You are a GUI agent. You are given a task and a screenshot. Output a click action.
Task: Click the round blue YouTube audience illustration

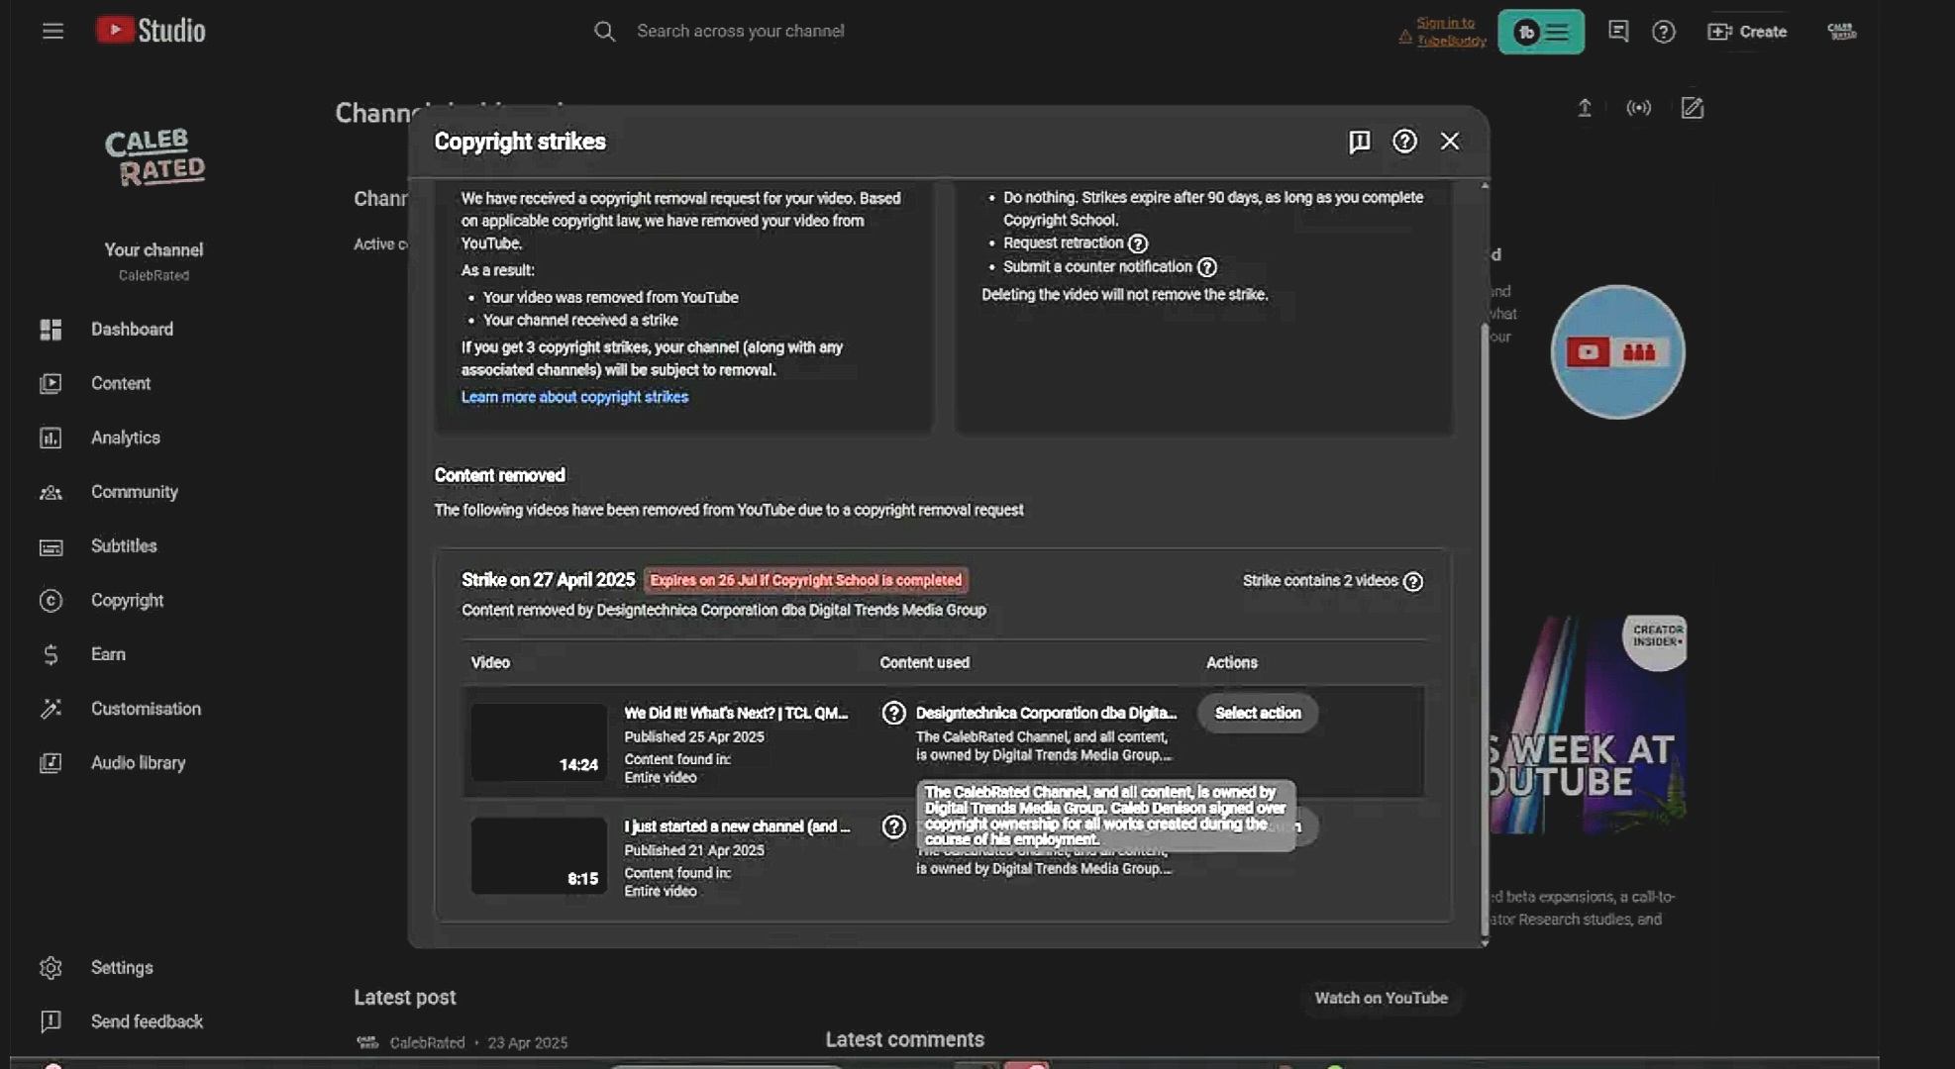click(x=1617, y=352)
